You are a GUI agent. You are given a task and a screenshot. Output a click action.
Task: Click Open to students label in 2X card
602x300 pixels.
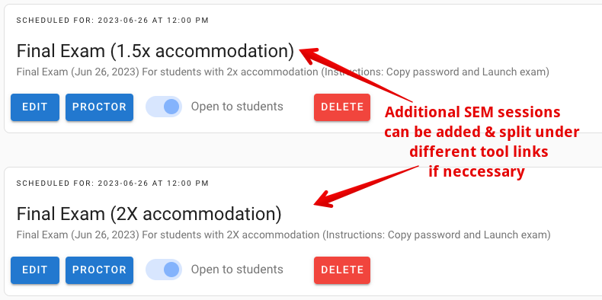pyautogui.click(x=237, y=270)
